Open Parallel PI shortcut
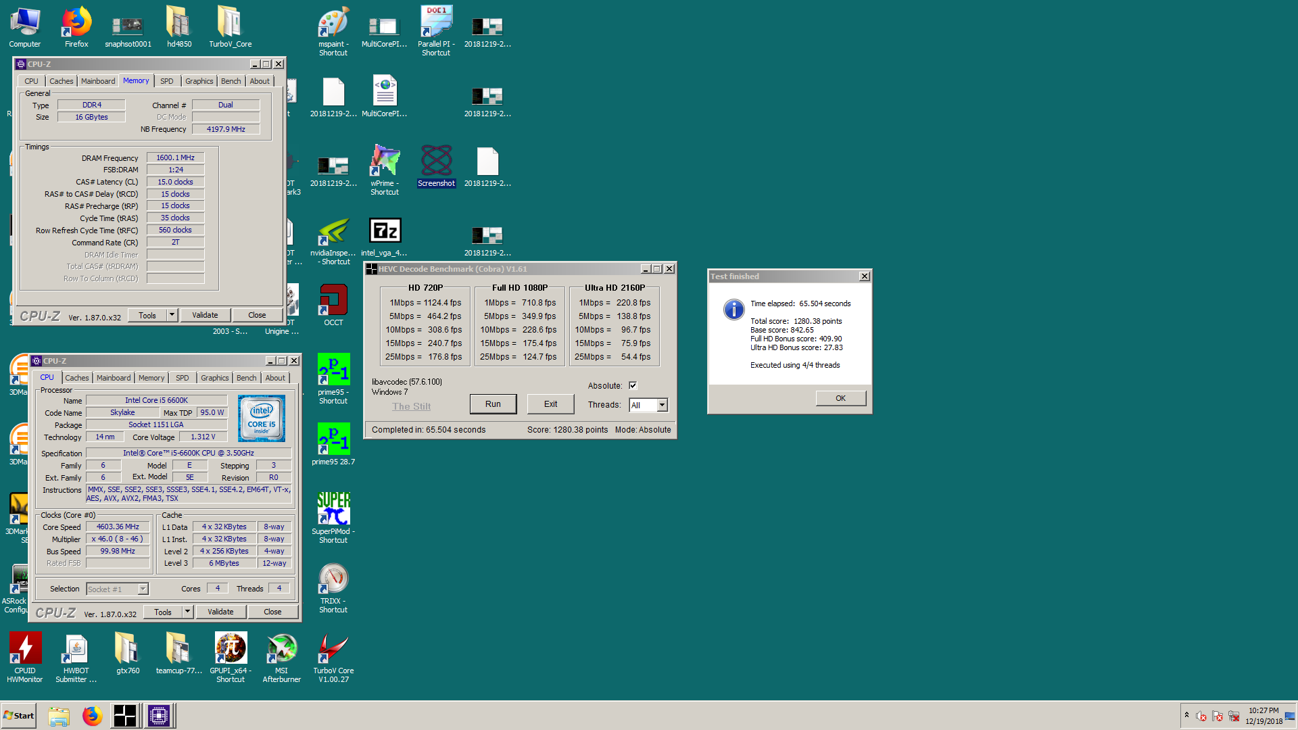Viewport: 1298px width, 730px height. point(436,31)
